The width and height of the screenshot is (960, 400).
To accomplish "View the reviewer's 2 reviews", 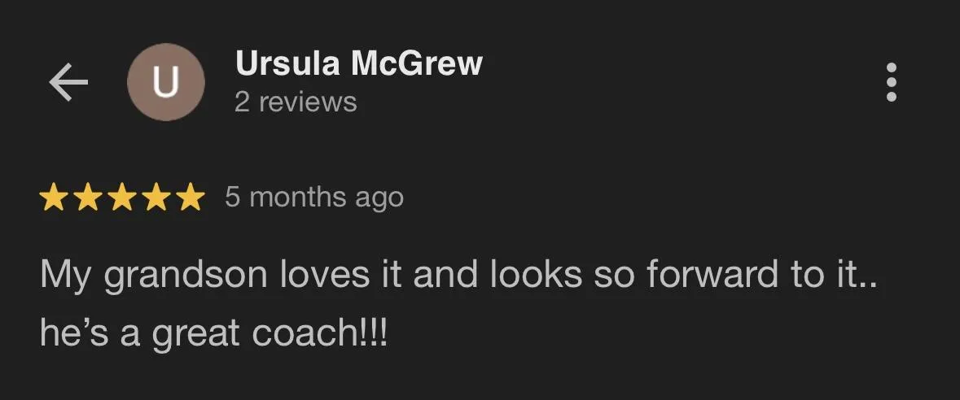I will click(x=296, y=102).
